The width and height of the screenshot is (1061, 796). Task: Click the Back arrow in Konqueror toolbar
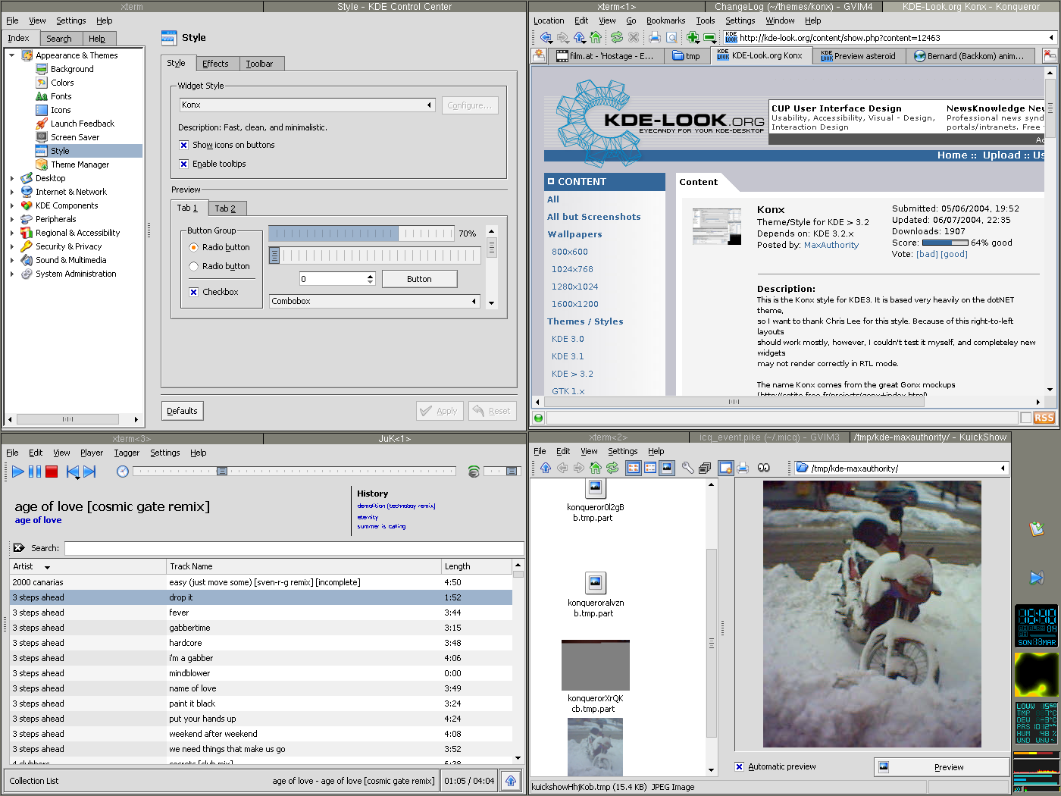tap(546, 37)
